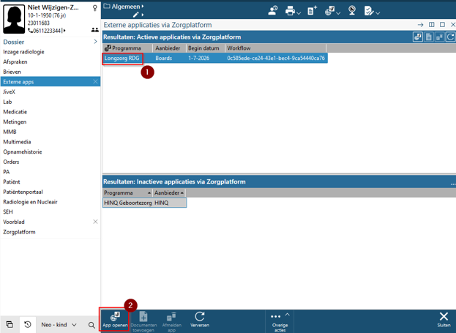
Task: Click the split view icon in panel title
Action: 432,25
